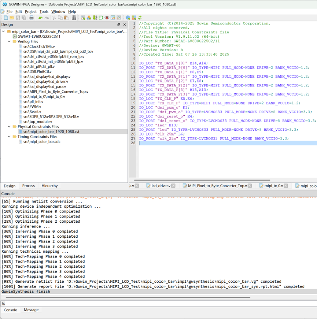Click the colored-blocks Place & Route icon
The width and height of the screenshot is (317, 319).
134,18
